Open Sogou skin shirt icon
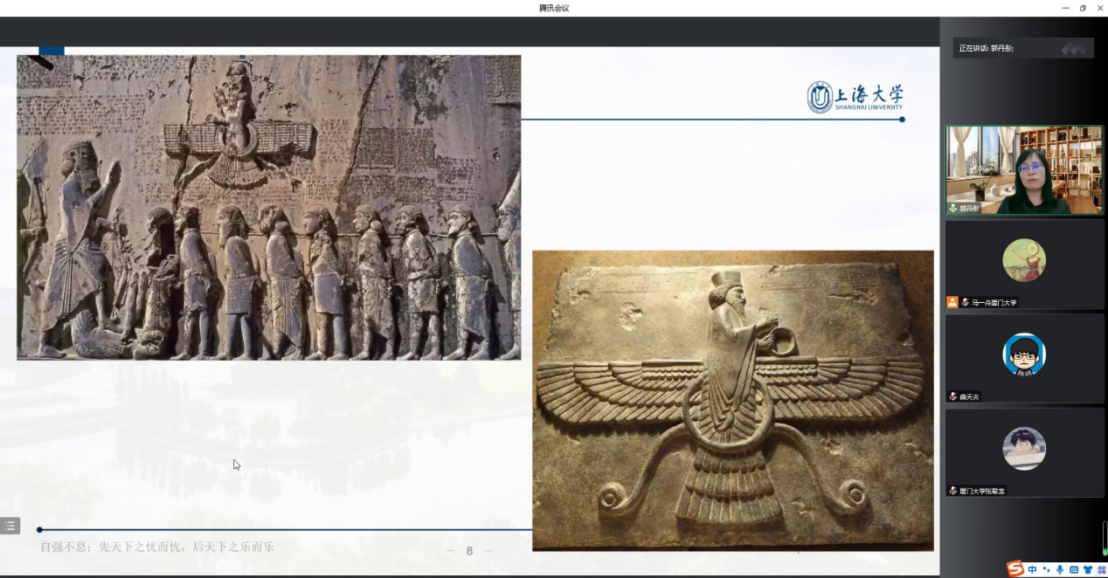The height and width of the screenshot is (578, 1108). [1087, 570]
